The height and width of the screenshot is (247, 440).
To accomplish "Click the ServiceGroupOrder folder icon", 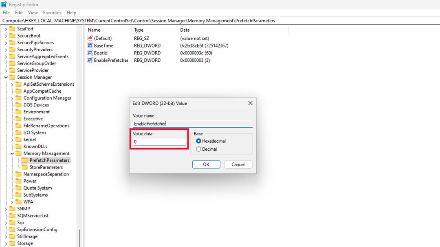I will 12,63.
